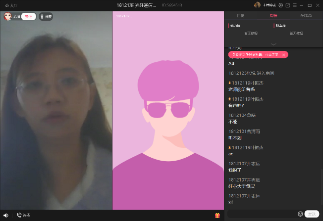323x221 pixels.
Task: Open the 在线25 online users tab
Action: [x=306, y=16]
